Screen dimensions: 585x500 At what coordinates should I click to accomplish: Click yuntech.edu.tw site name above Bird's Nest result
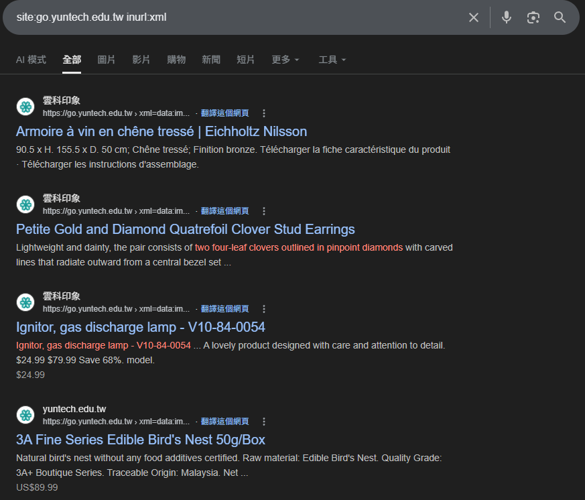pos(74,409)
